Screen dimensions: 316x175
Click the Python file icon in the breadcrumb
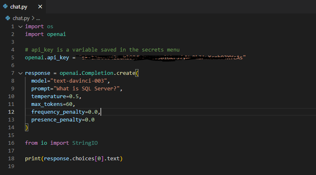(x=8, y=18)
